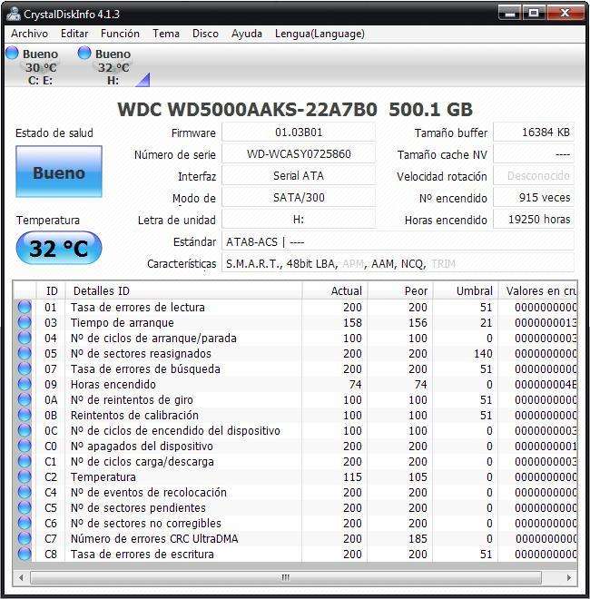Click the horizontal scrollbar thumb

coord(286,577)
